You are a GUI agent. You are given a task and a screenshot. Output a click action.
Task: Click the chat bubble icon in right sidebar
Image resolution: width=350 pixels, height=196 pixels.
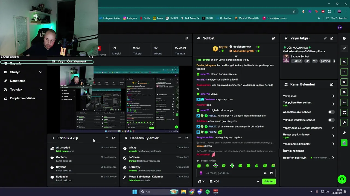[x=344, y=92]
